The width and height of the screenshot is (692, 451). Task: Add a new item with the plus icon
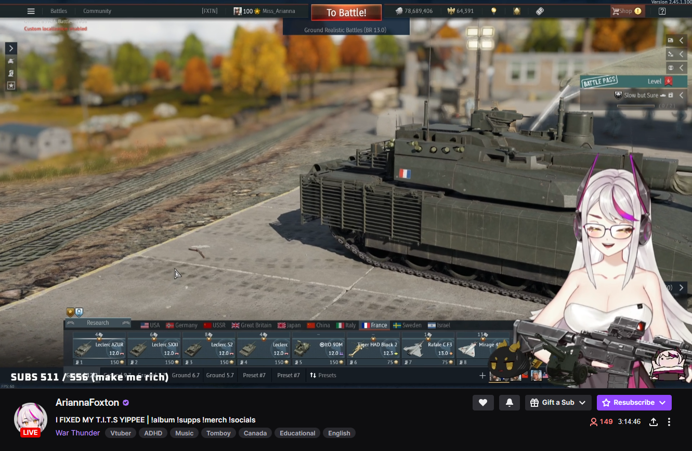click(x=482, y=375)
